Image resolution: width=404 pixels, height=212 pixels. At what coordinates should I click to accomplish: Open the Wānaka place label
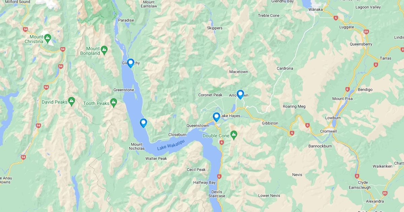tap(315, 9)
